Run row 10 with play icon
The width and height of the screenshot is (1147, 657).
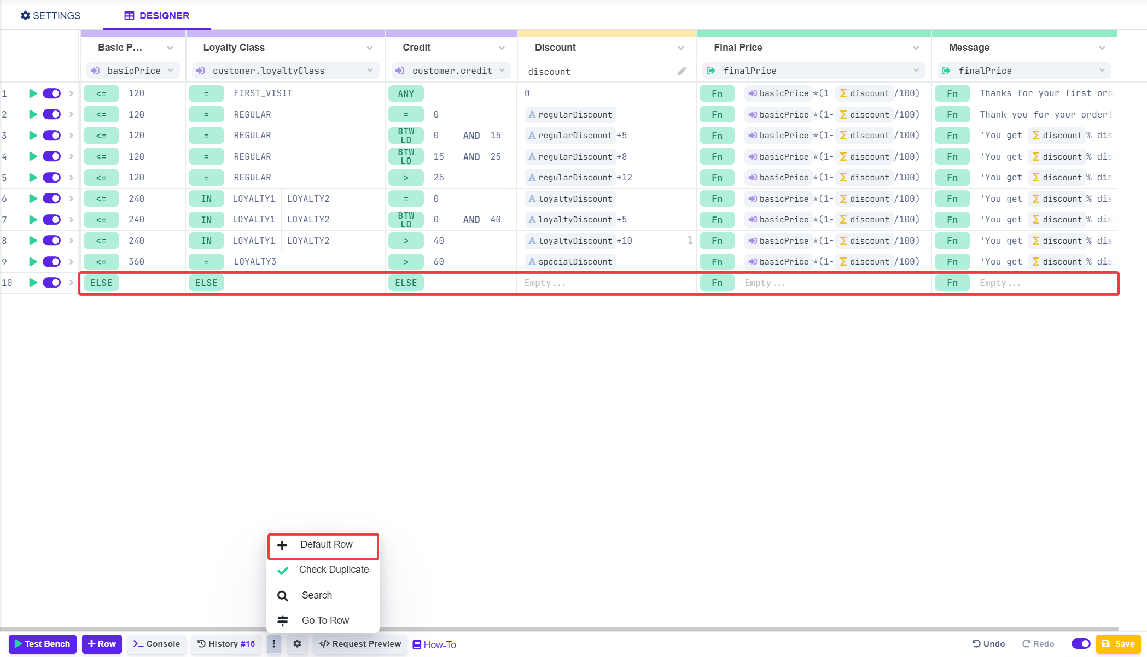pyautogui.click(x=33, y=283)
